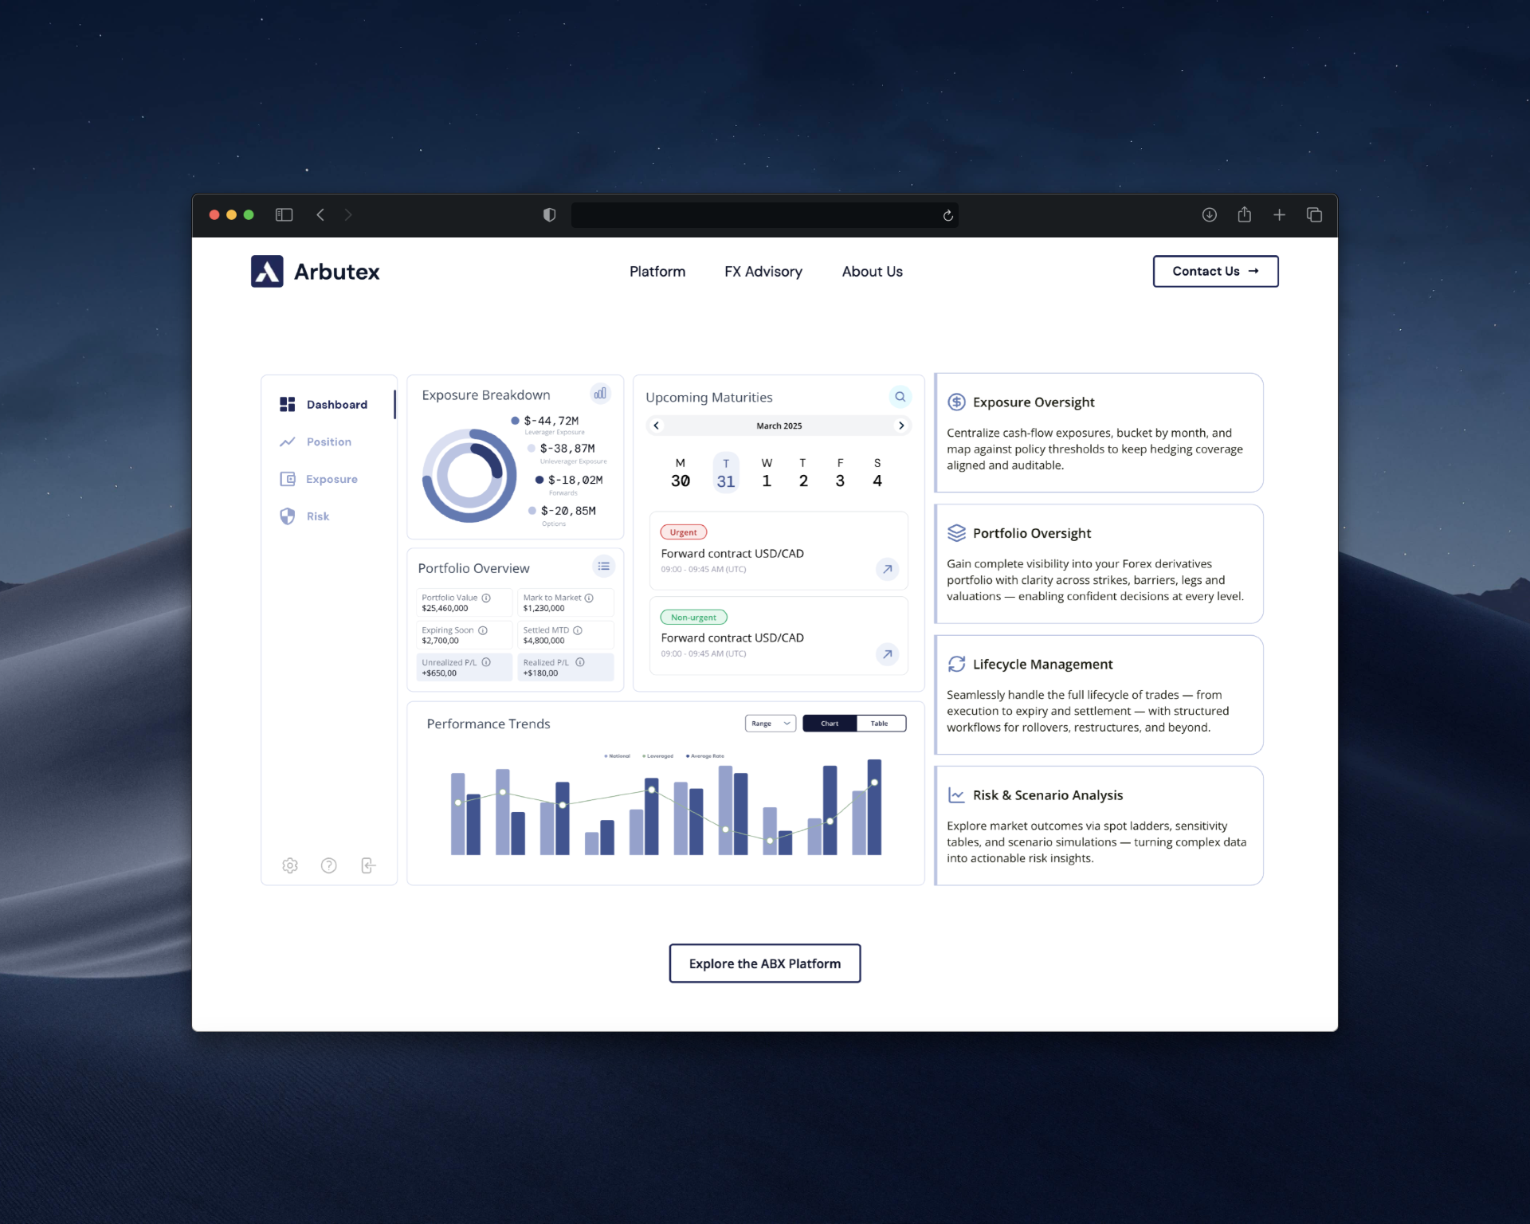Switch Performance Trends to Chart view
The height and width of the screenshot is (1224, 1530).
point(830,724)
